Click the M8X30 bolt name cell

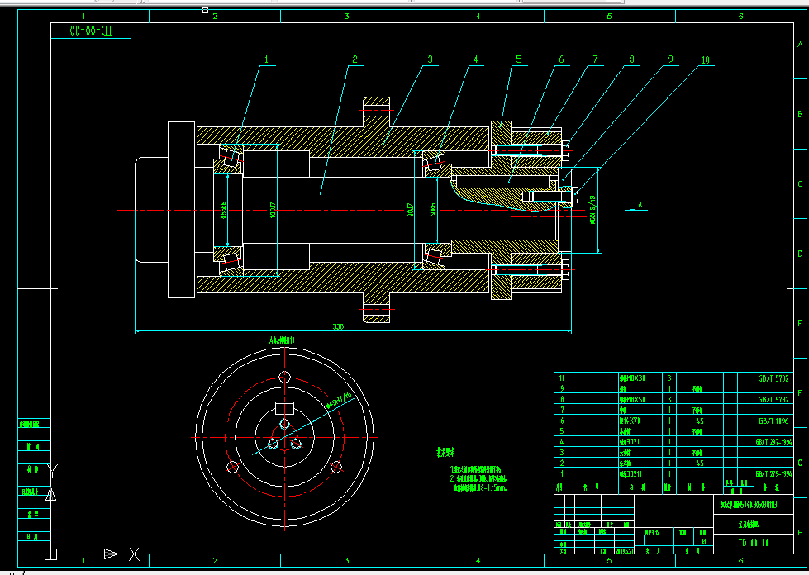coord(632,378)
